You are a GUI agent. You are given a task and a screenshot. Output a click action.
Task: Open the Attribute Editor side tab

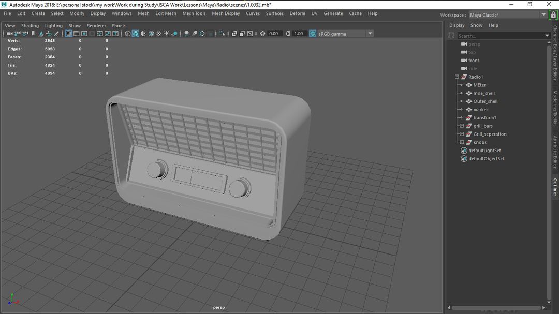(555, 152)
